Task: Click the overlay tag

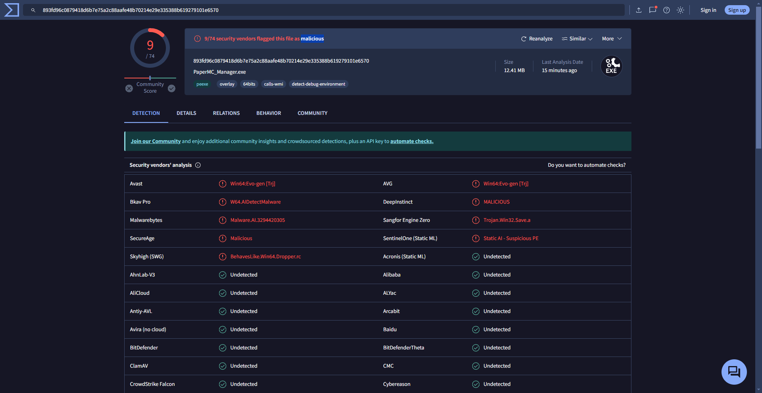Action: 227,84
